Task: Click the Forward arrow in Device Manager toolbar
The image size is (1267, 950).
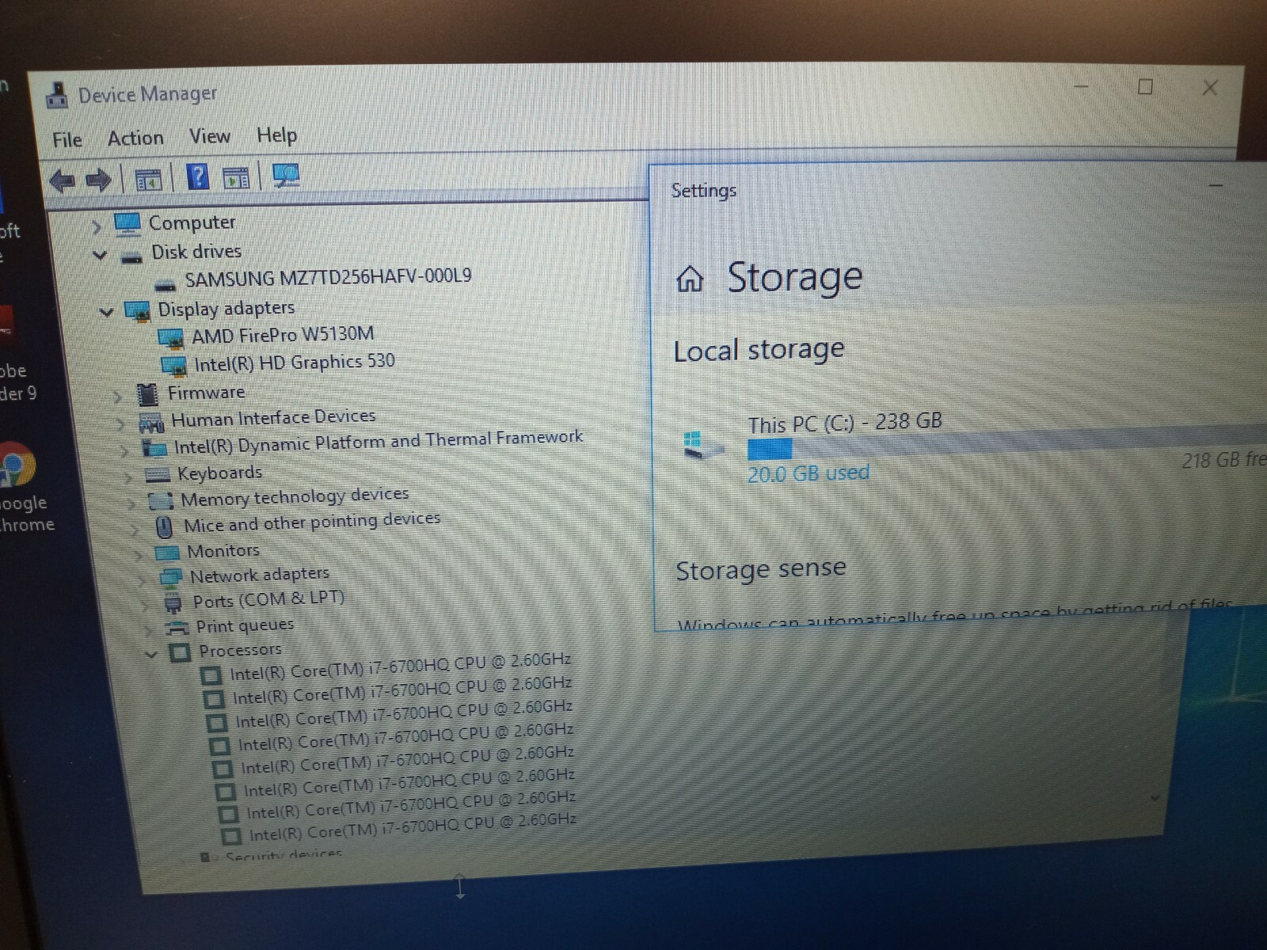Action: click(x=98, y=180)
